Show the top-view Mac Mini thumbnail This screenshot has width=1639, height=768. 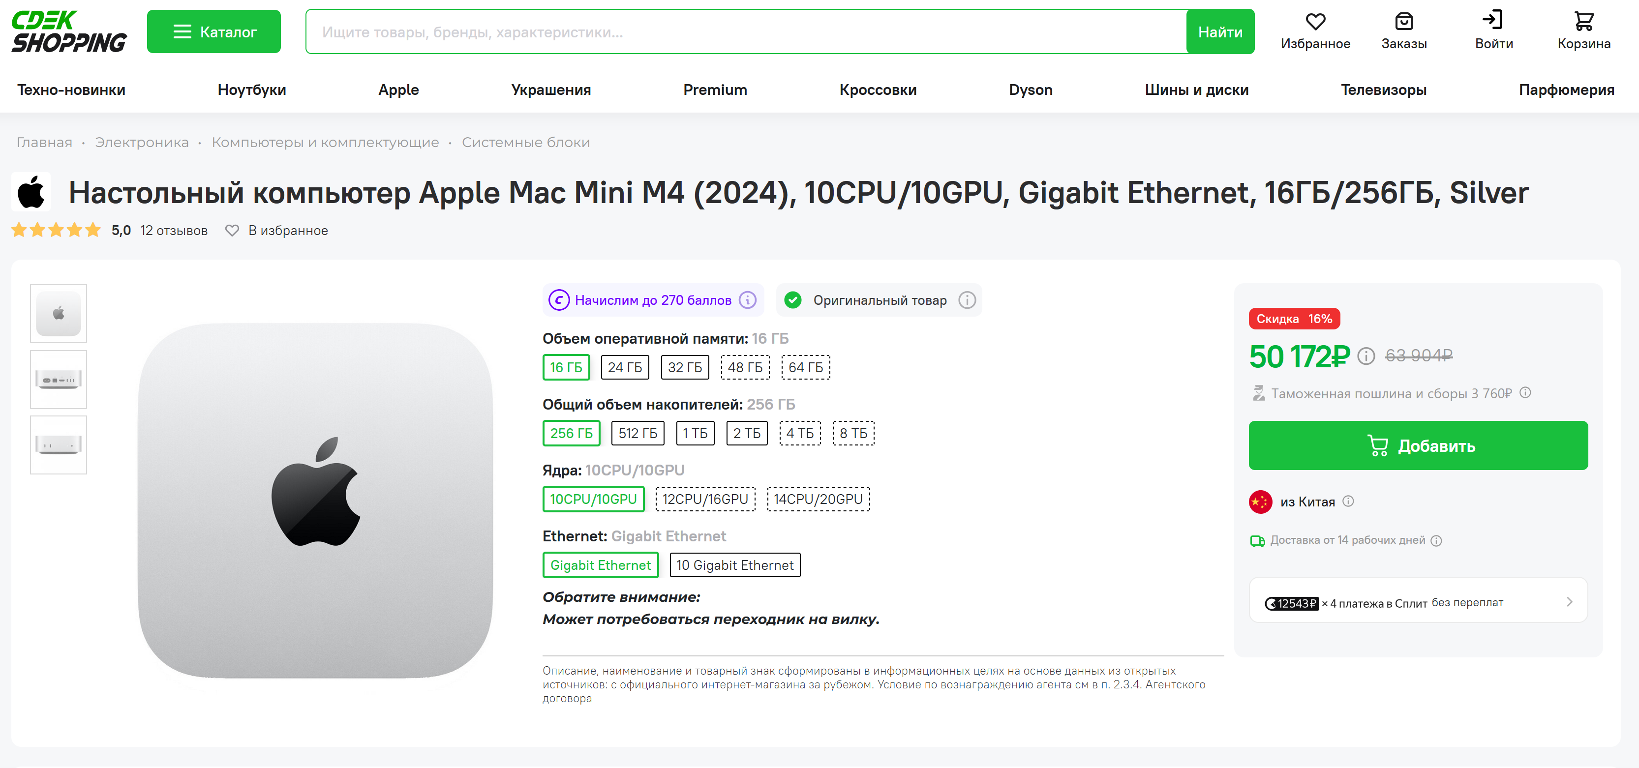coord(59,313)
